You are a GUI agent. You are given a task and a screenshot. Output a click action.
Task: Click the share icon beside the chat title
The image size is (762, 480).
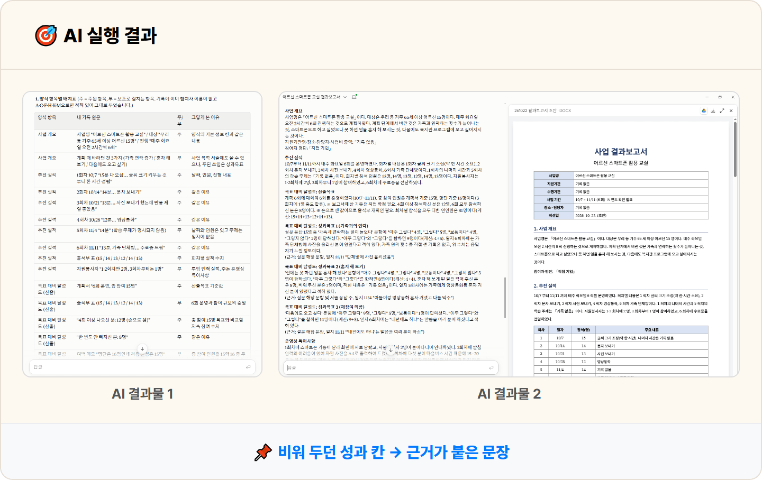coord(355,97)
